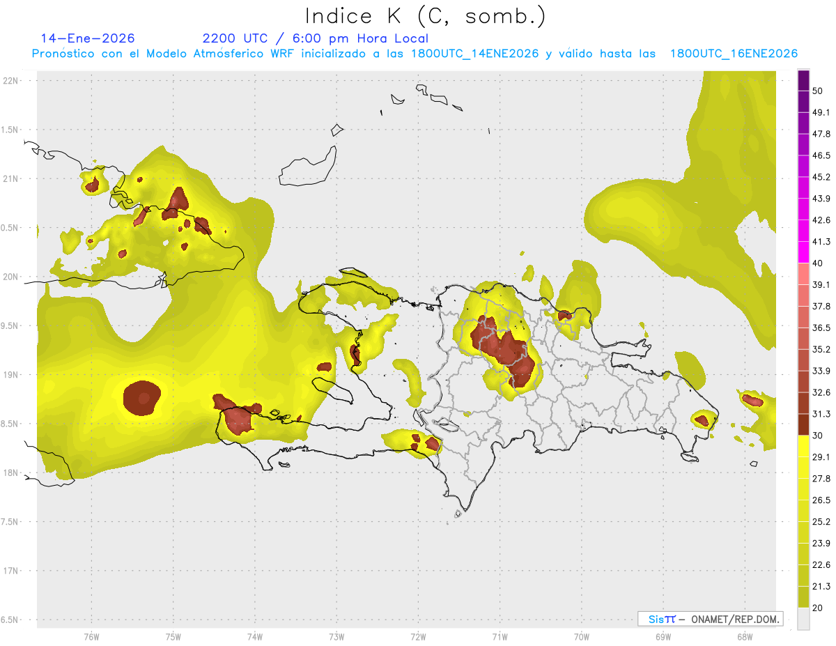Click the legend value 27.8
Screen dimensions: 836x646
click(x=821, y=479)
